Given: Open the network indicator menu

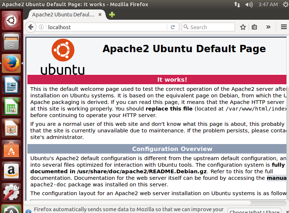Looking at the screenshot, I should (237, 4).
